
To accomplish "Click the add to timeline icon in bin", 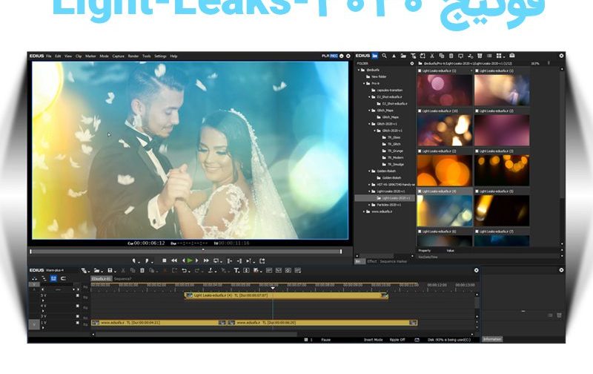I will (x=470, y=56).
